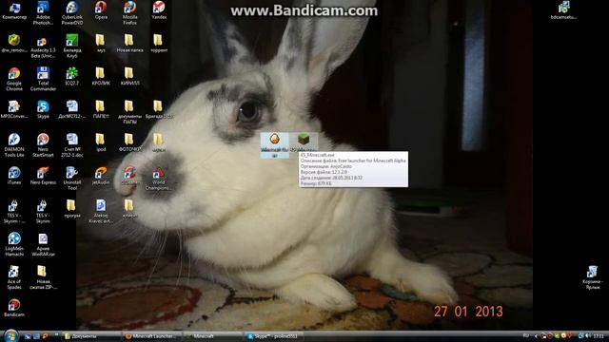Select the MP3Converter shortcut

pyautogui.click(x=14, y=109)
